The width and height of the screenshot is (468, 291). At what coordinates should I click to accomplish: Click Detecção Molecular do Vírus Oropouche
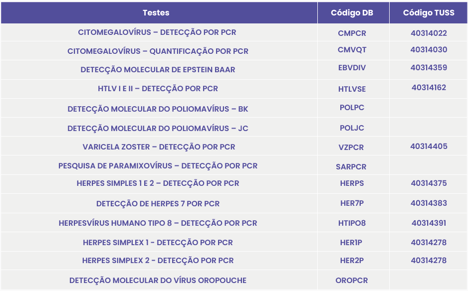click(x=158, y=281)
